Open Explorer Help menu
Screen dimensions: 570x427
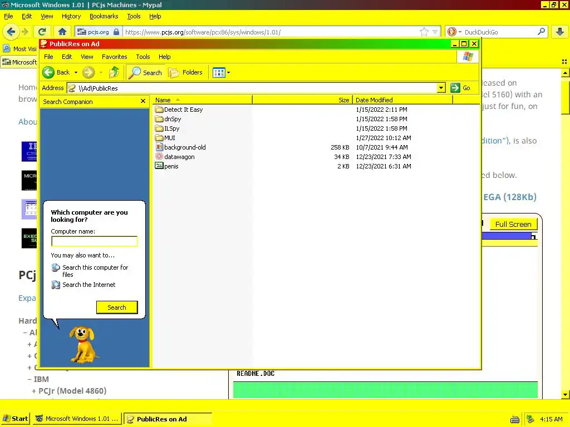point(164,57)
